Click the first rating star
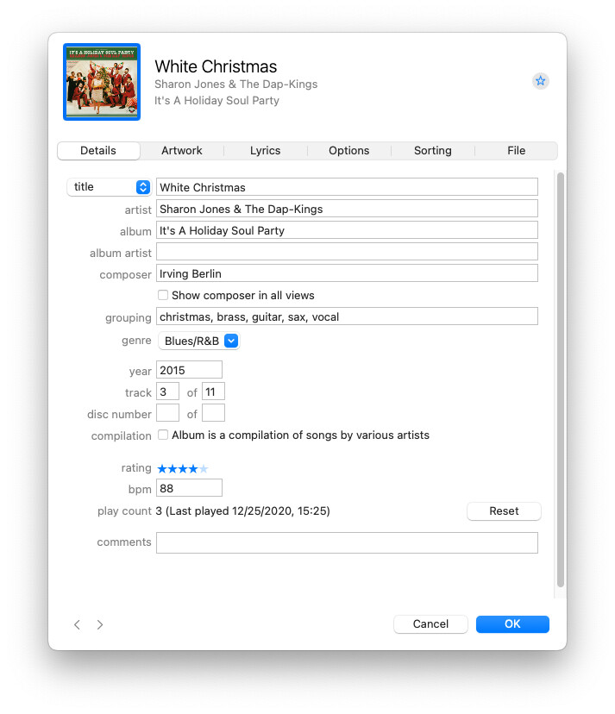This screenshot has height=714, width=615. pyautogui.click(x=162, y=468)
